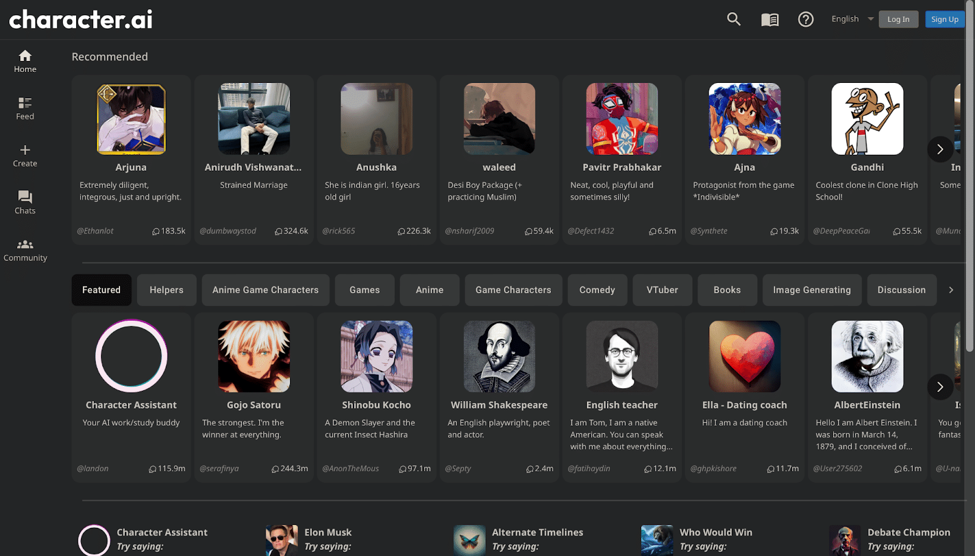This screenshot has height=556, width=975.
Task: Open creator link @Synthete
Action: pyautogui.click(x=709, y=231)
